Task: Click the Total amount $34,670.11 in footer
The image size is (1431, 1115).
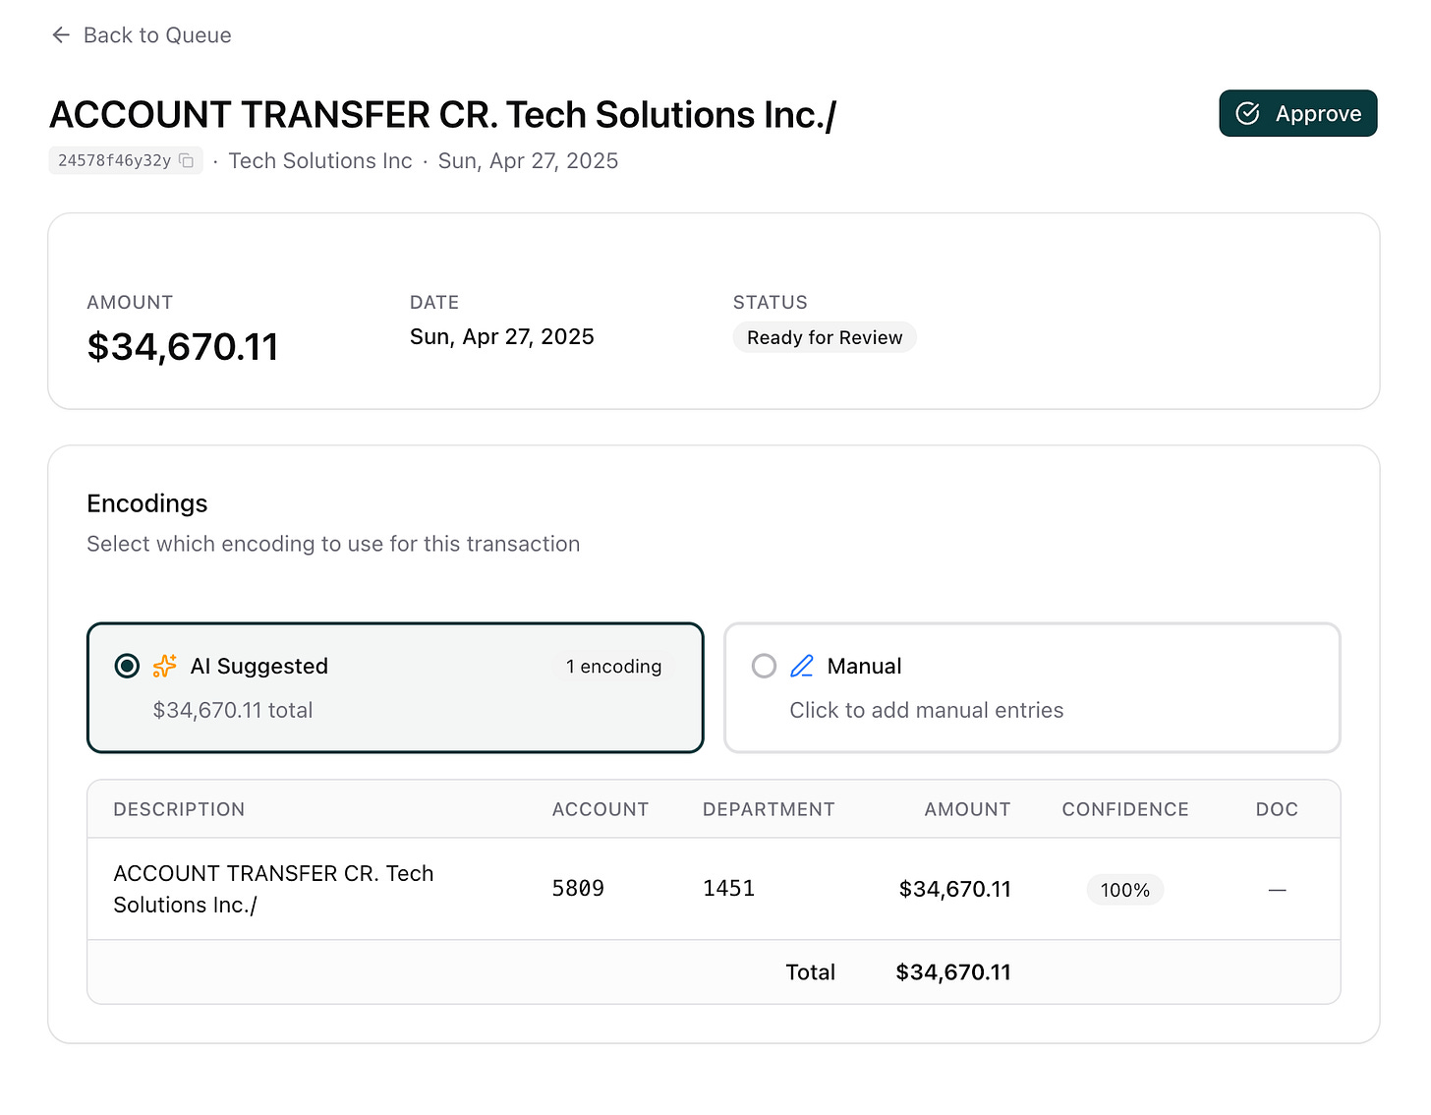Action: point(953,972)
